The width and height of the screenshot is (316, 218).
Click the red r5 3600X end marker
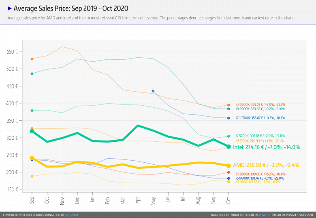pos(228,173)
